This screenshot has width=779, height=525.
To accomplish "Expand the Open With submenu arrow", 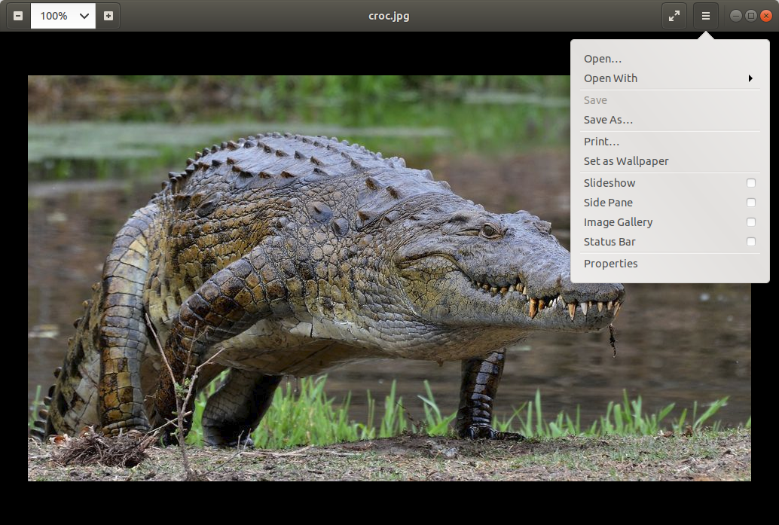I will [x=750, y=78].
